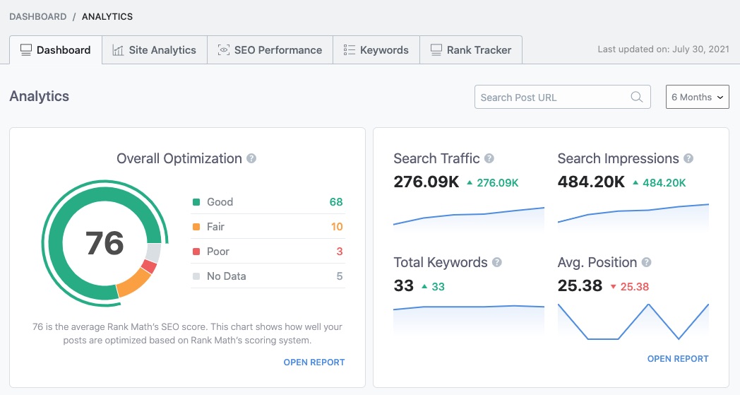The height and width of the screenshot is (395, 740).
Task: Click the bar chart icon on Site Analytics tab
Action: [118, 50]
